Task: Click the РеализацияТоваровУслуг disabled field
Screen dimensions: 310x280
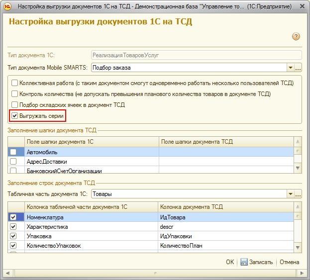Action: (x=197, y=55)
